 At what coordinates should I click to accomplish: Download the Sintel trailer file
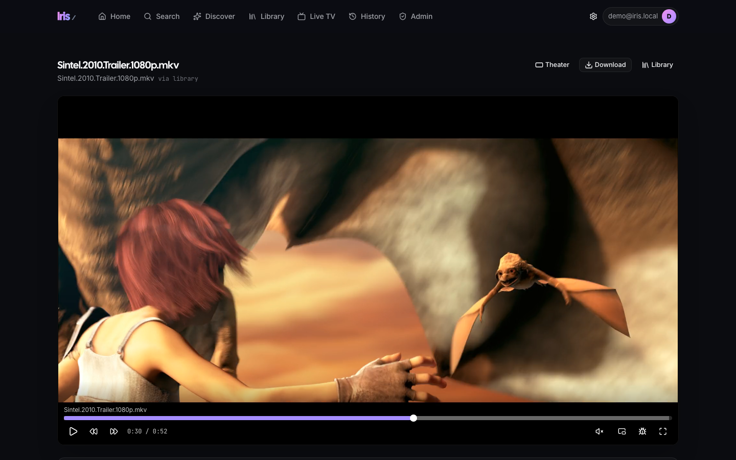[x=605, y=65]
